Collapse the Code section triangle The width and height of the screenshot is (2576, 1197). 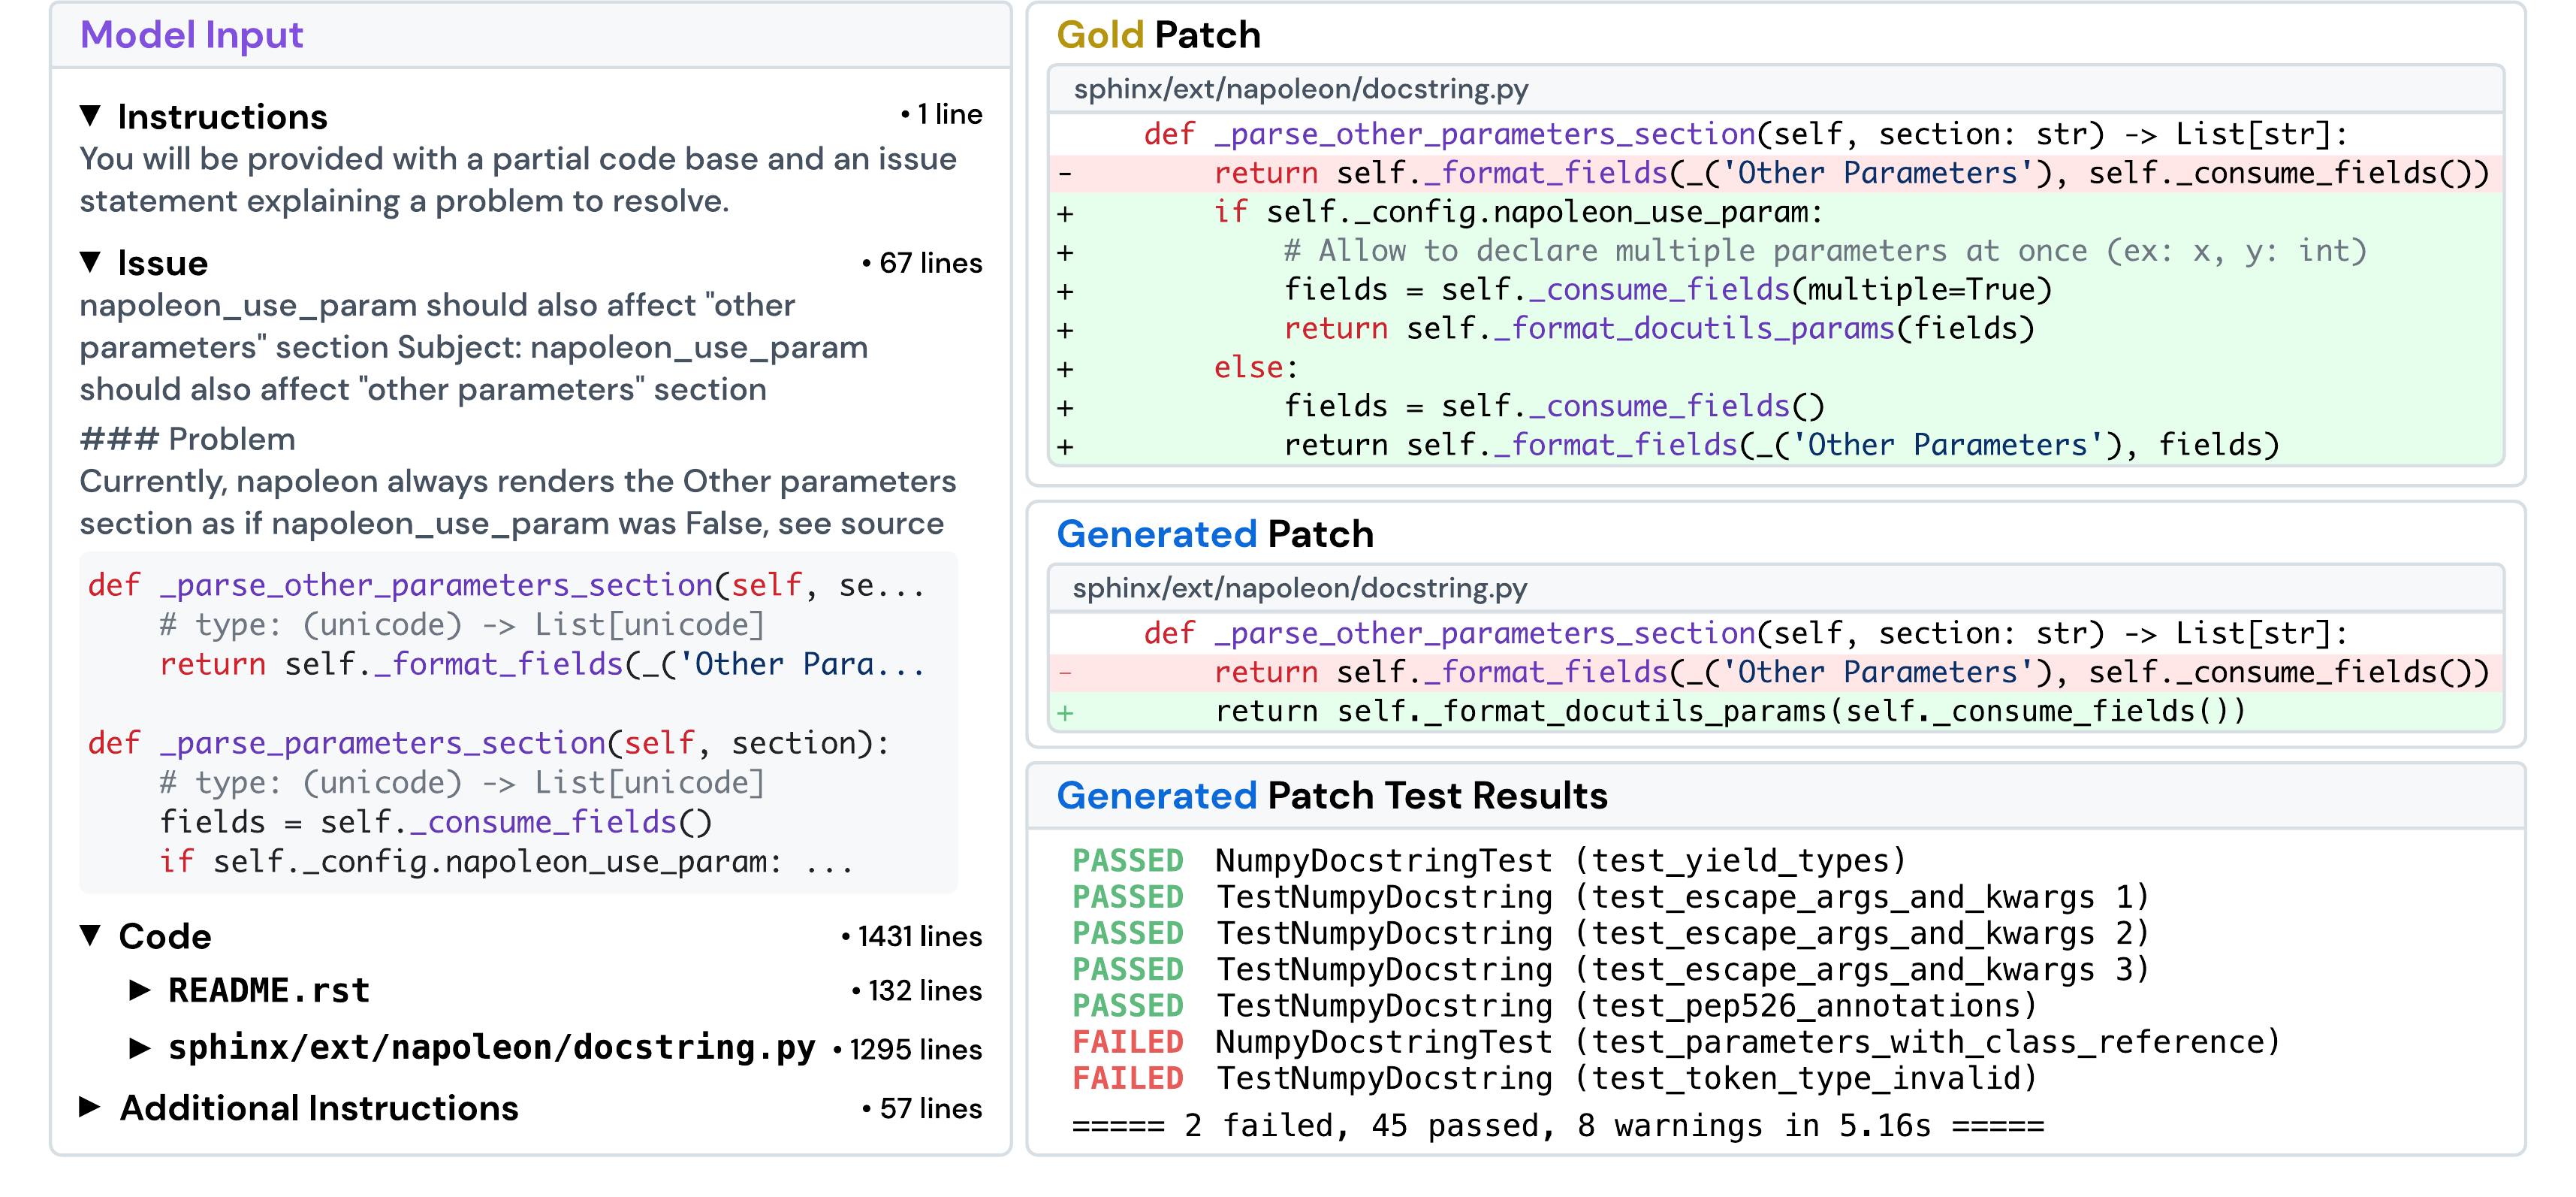pyautogui.click(x=90, y=936)
